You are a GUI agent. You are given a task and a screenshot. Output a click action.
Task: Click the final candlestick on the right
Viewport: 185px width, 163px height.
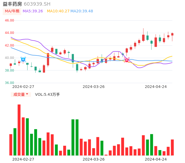[172, 37]
